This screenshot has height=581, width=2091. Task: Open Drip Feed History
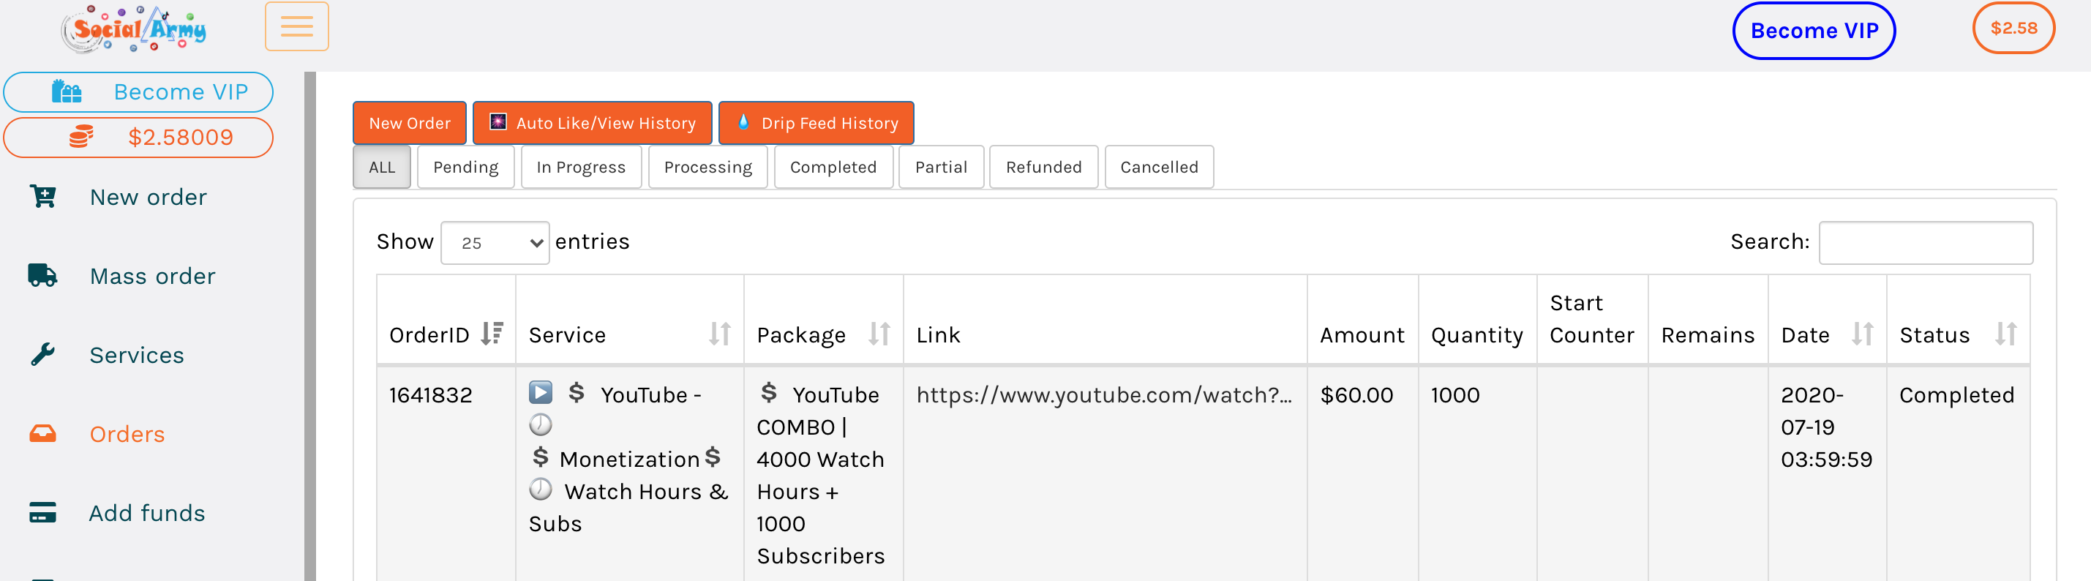click(816, 124)
